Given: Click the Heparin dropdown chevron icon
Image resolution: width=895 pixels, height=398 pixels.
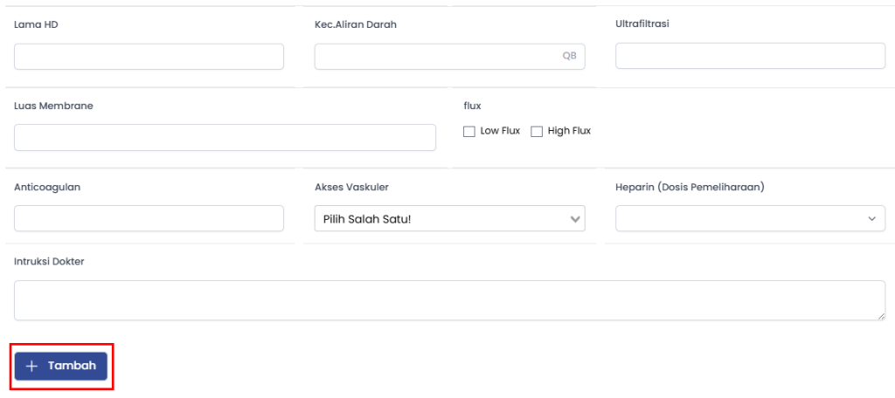Looking at the screenshot, I should click(x=871, y=218).
